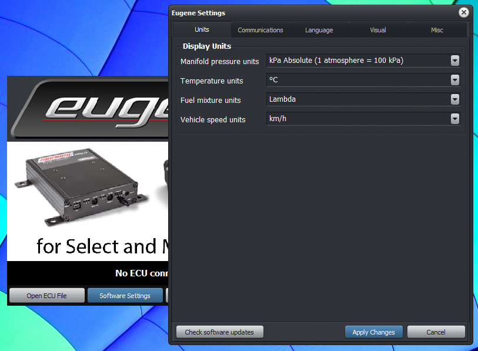Open the Misc tab

click(437, 30)
